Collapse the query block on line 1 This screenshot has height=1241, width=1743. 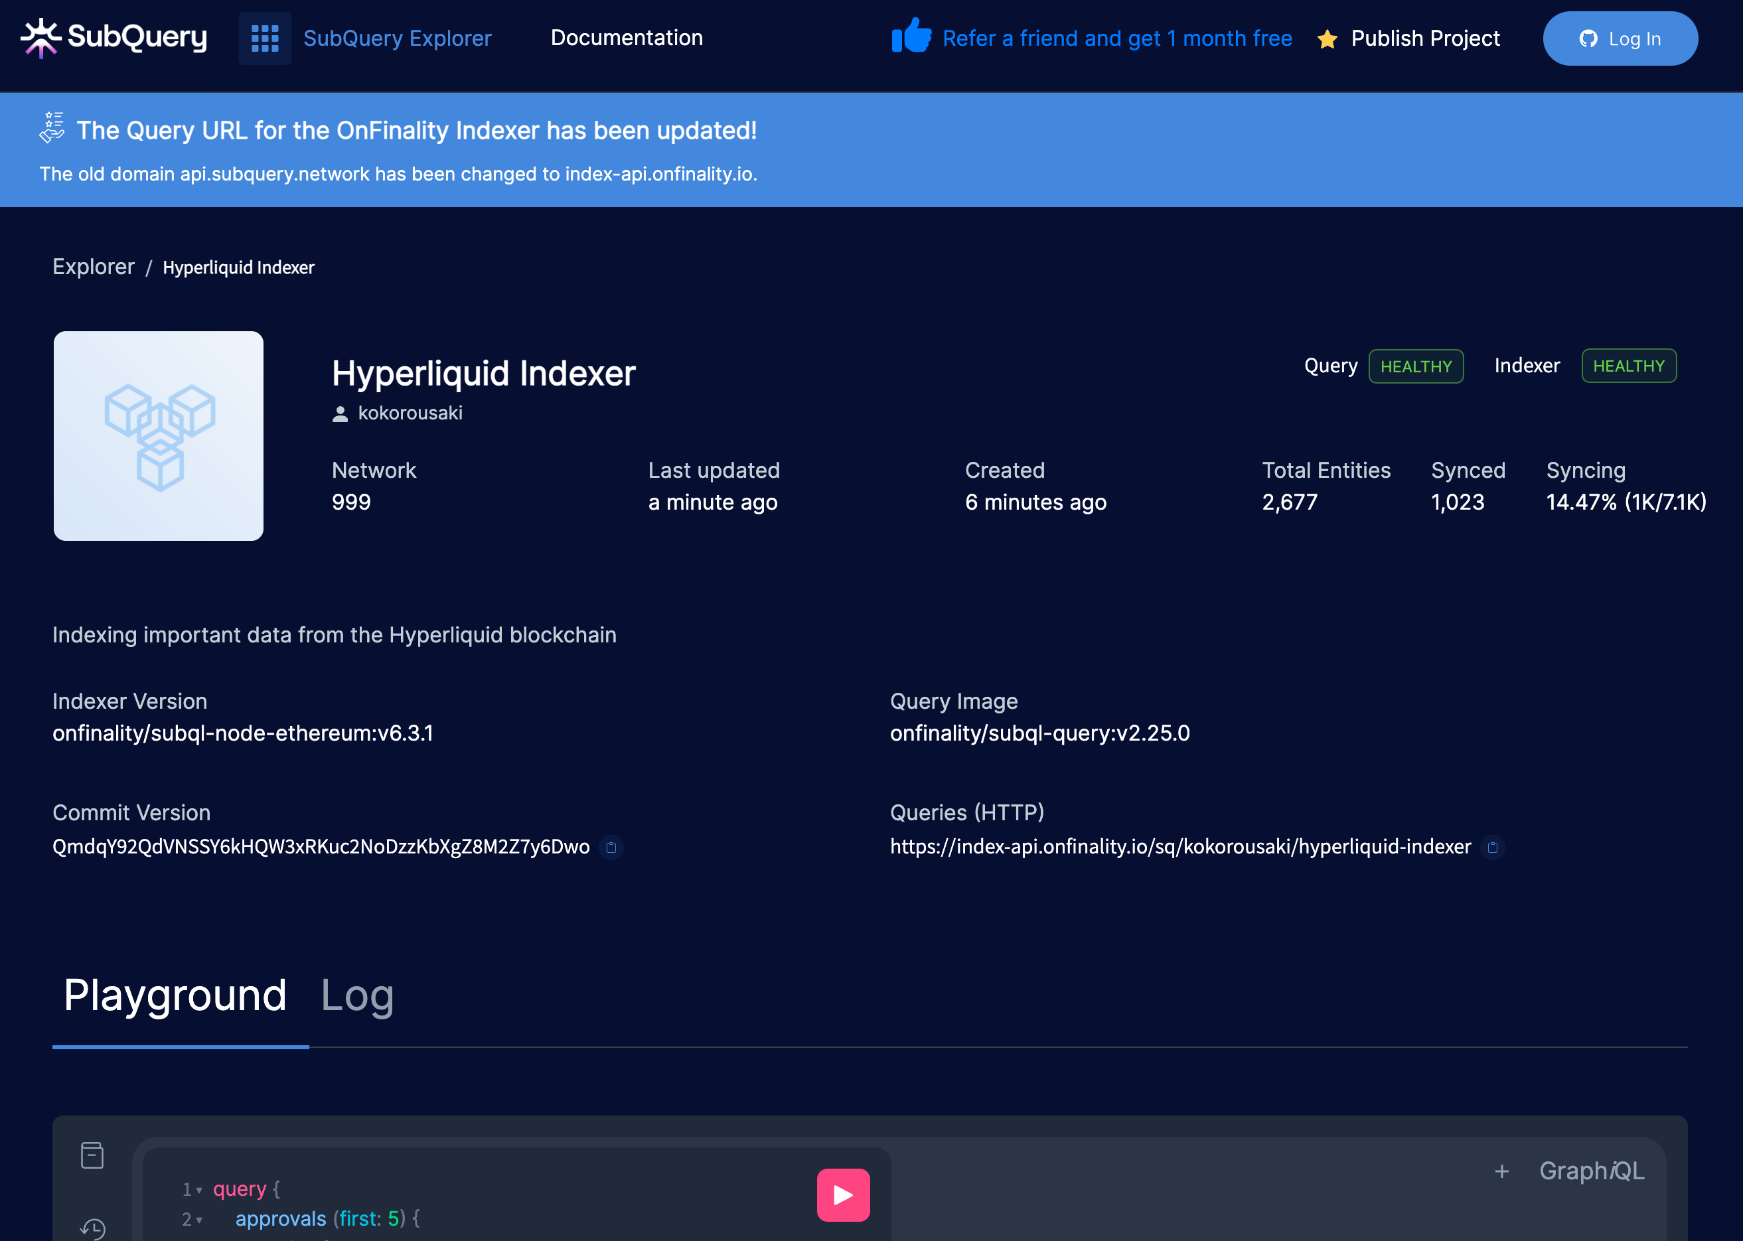click(x=199, y=1191)
